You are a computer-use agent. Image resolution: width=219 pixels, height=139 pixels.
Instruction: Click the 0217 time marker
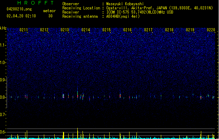click(x=148, y=30)
